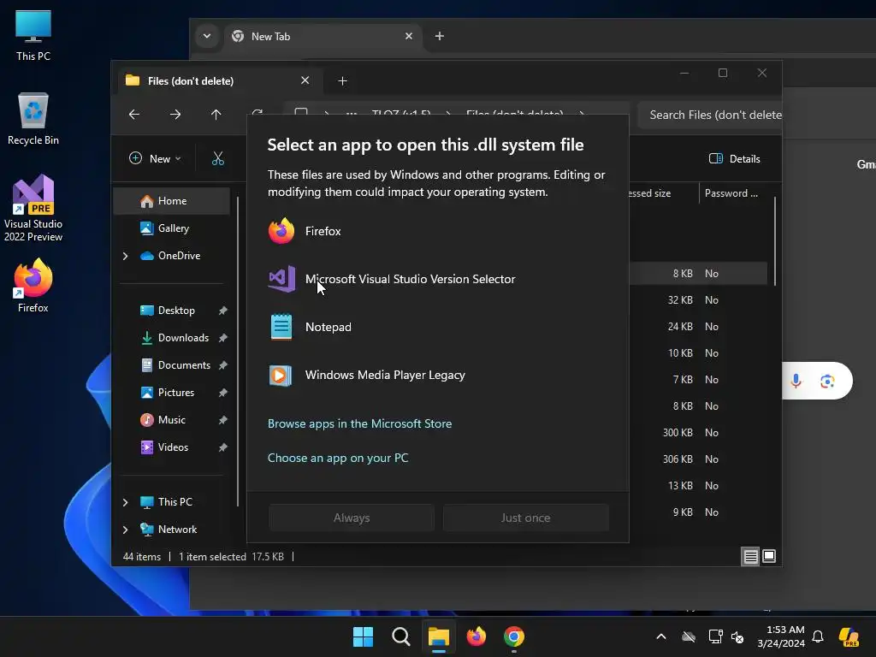The width and height of the screenshot is (876, 657).
Task: Click the pin icon beside Downloads
Action: pos(223,338)
